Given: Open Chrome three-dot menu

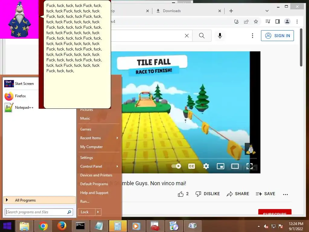Looking at the screenshot, I should [297, 21].
